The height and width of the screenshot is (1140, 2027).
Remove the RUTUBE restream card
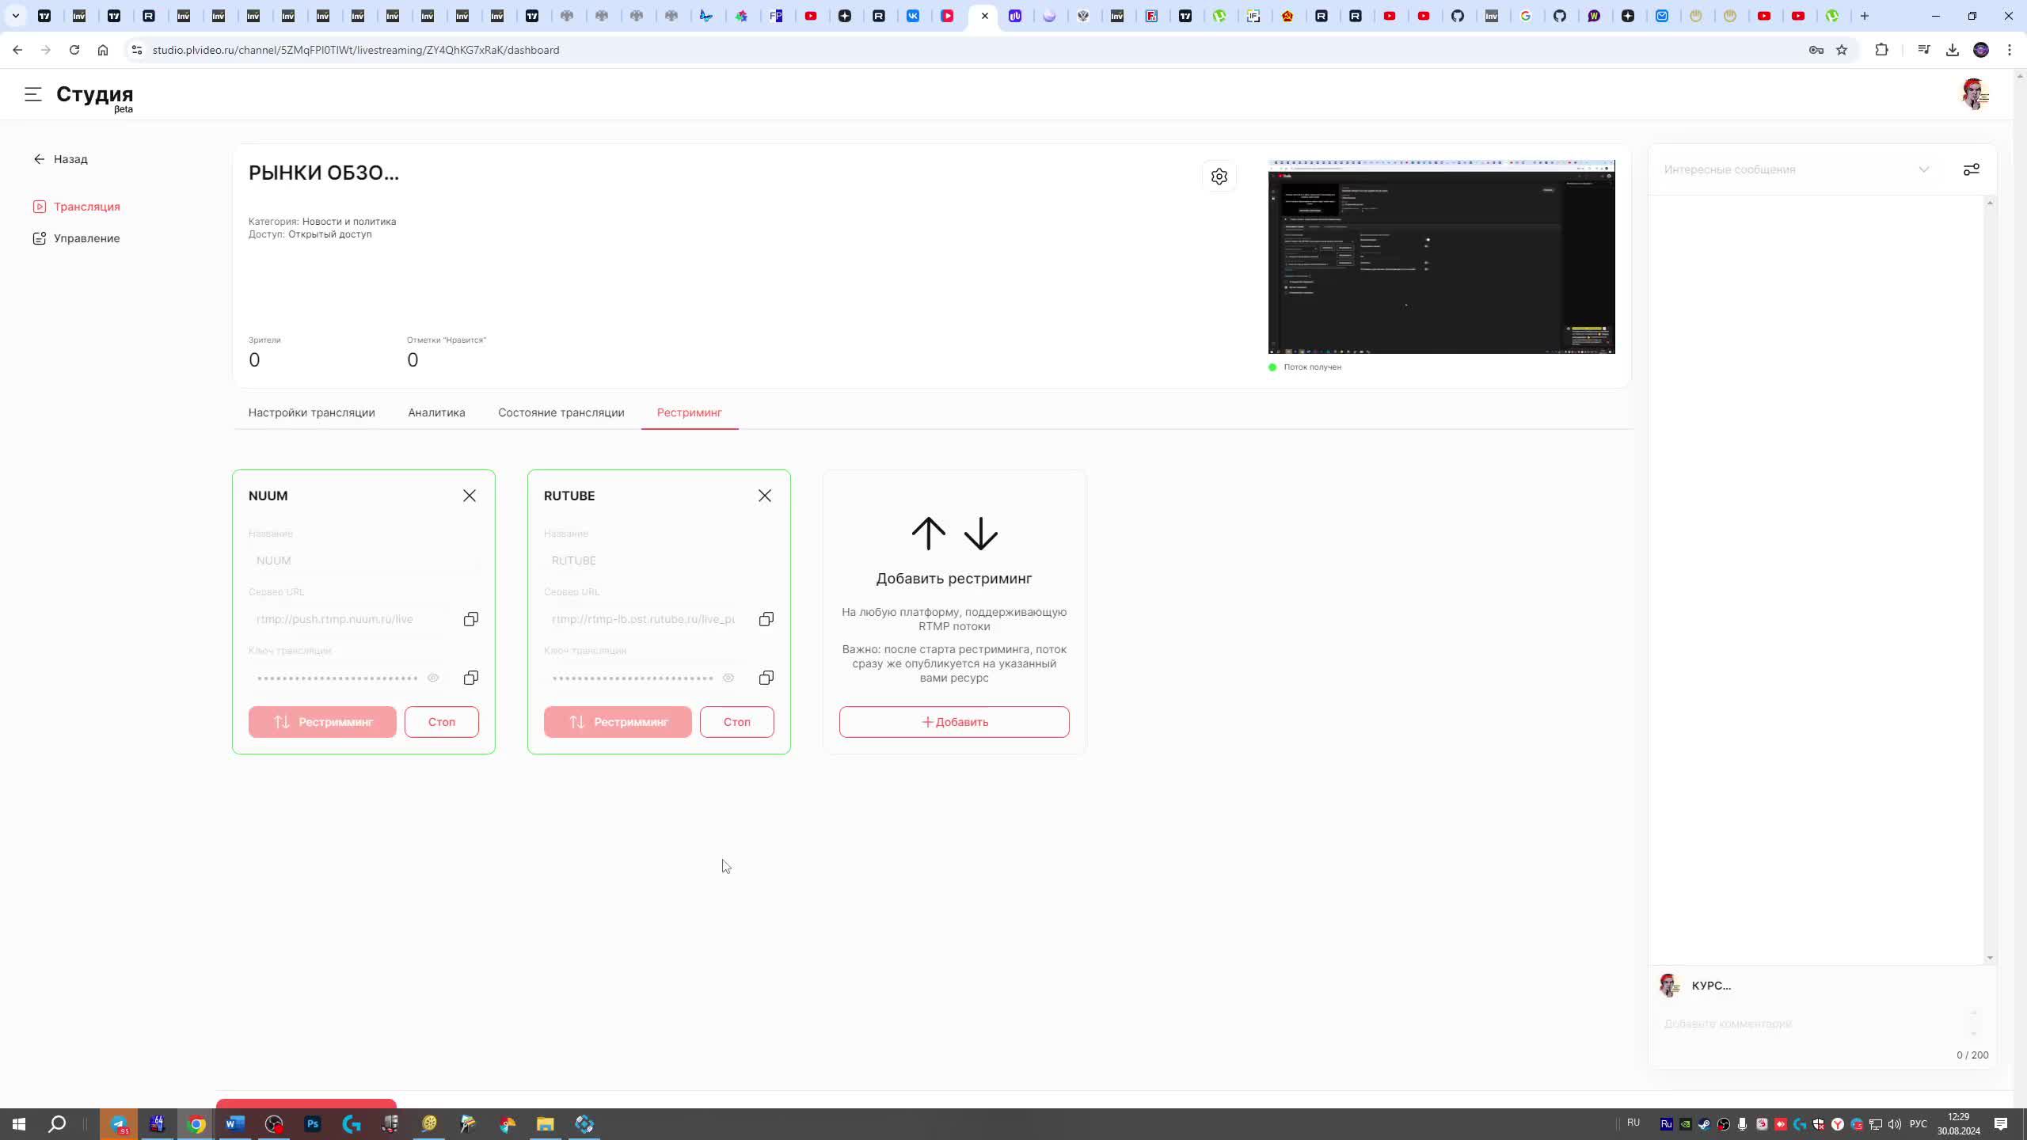(x=765, y=496)
